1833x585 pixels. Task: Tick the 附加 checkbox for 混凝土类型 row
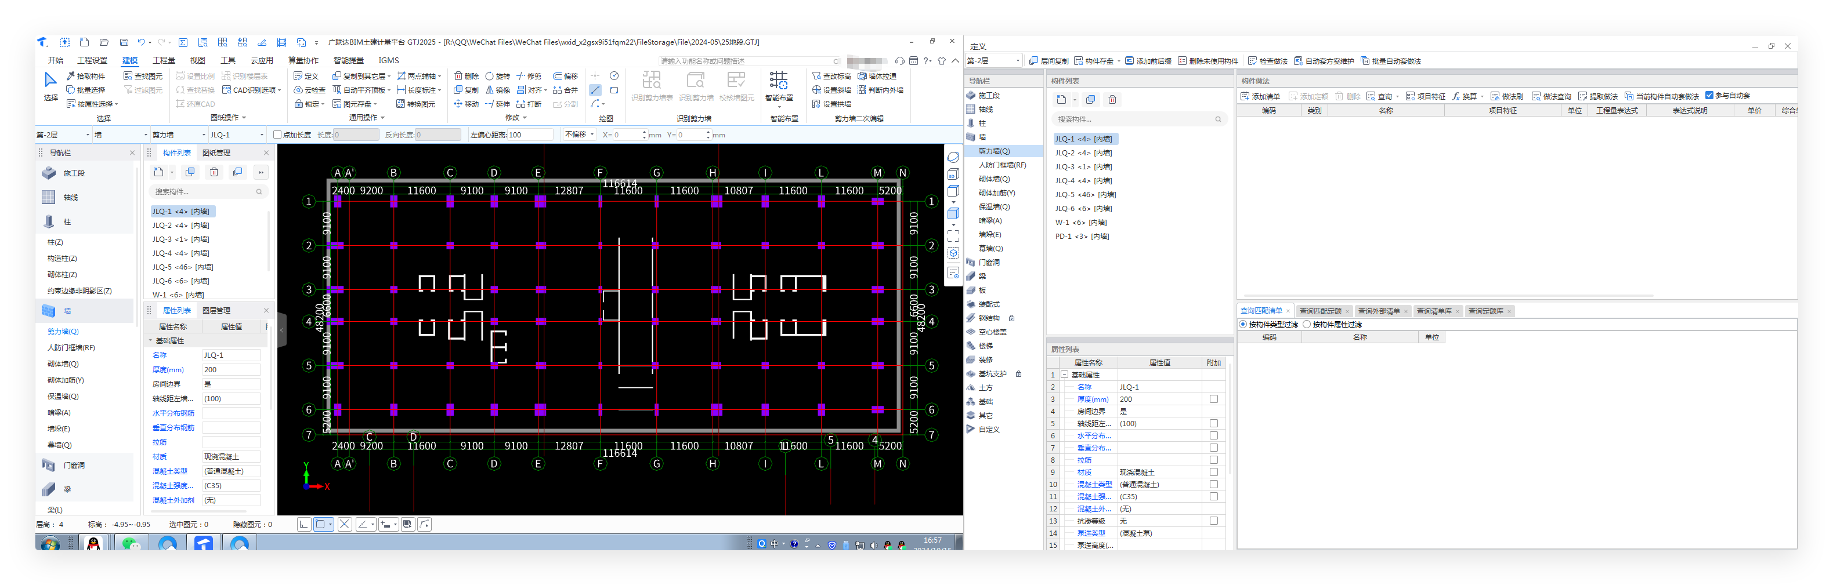[1214, 484]
